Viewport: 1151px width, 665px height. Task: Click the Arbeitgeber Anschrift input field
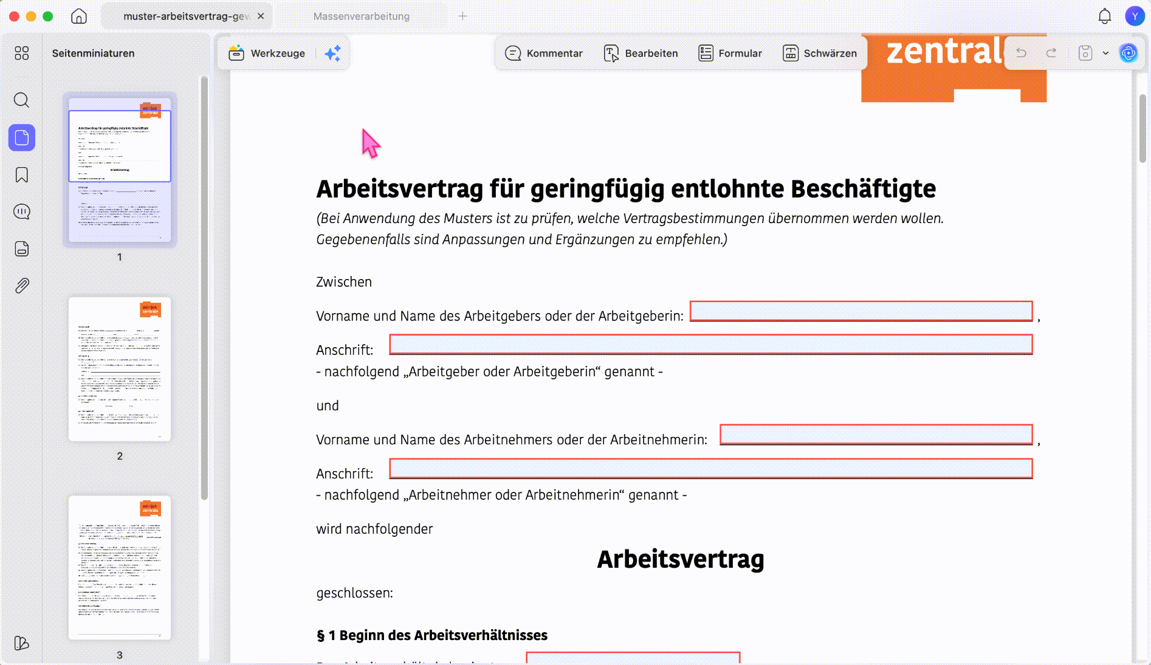pyautogui.click(x=711, y=345)
